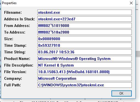Focus the Size field showing 0x00889000
Image resolution: width=140 pixels, height=102 pixels.
tap(85, 39)
